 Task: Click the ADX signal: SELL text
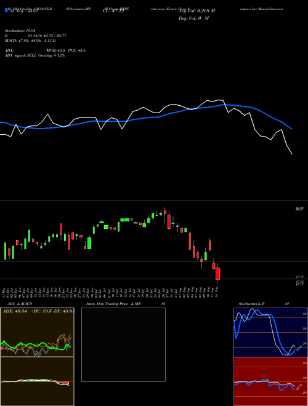click(x=34, y=55)
